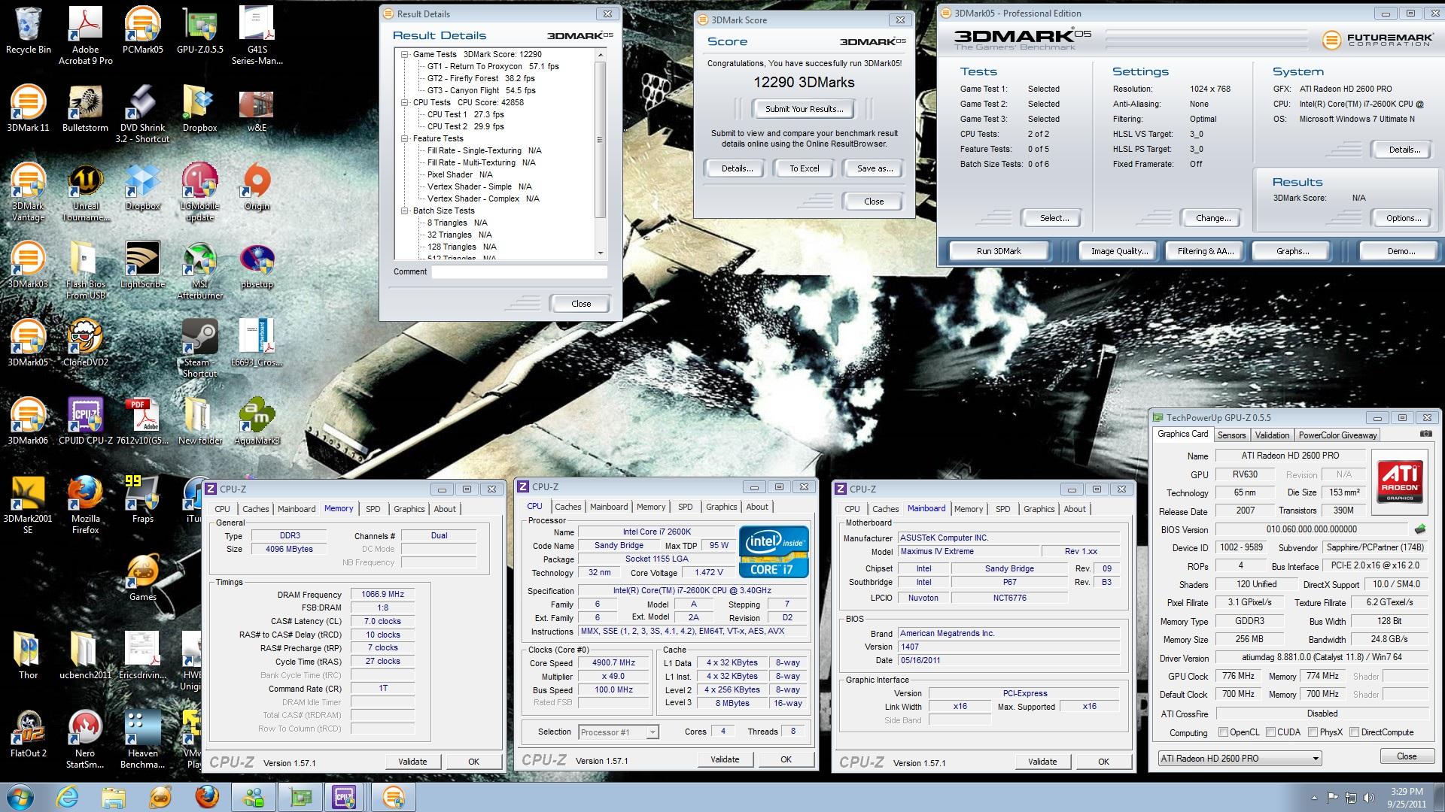Click Result Details scrollbar down arrow
This screenshot has height=812, width=1445.
[600, 253]
